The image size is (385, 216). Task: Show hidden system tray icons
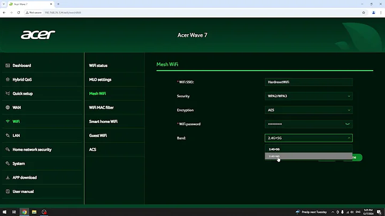coord(333,212)
